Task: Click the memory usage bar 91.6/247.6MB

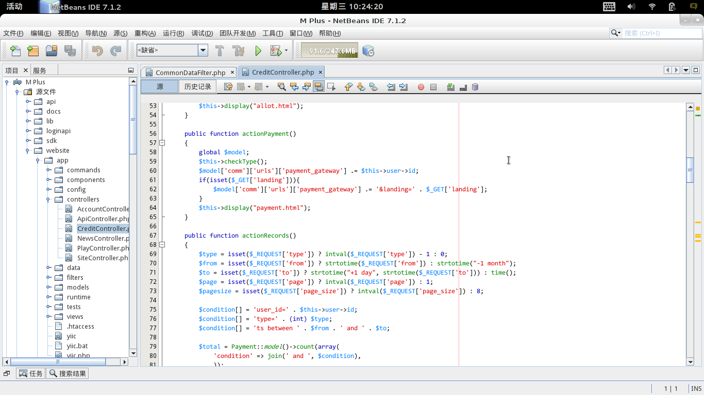Action: pos(329,51)
